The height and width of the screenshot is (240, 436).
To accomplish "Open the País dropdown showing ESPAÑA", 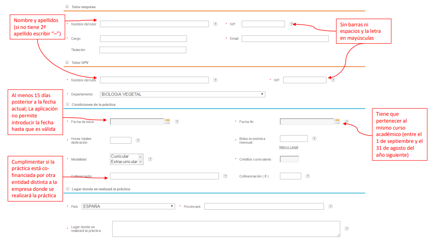I will 128,206.
